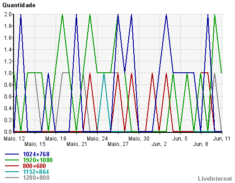Click the 'Maio, 24' axis label

(x=97, y=139)
